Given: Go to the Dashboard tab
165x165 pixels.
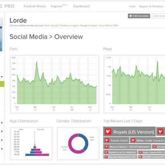Looking at the screenshot, I should click(x=81, y=6).
